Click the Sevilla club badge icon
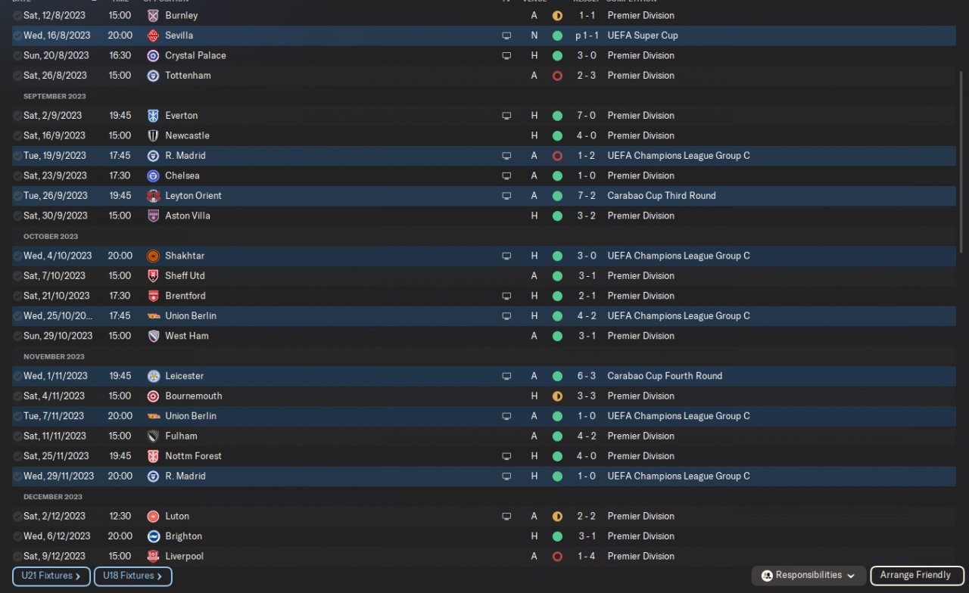The image size is (969, 593). (x=153, y=36)
